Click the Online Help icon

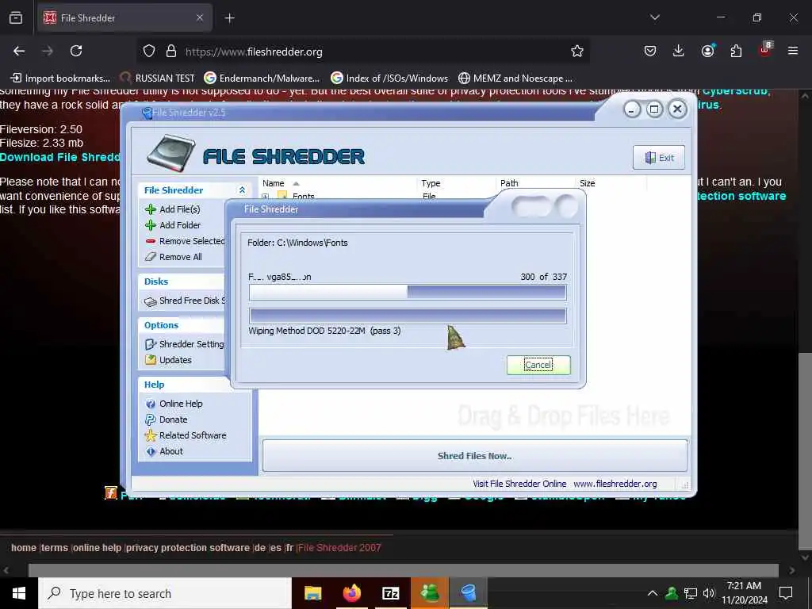pos(151,404)
